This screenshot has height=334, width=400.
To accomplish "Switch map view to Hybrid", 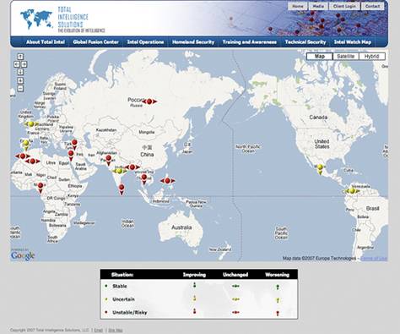I will point(371,57).
